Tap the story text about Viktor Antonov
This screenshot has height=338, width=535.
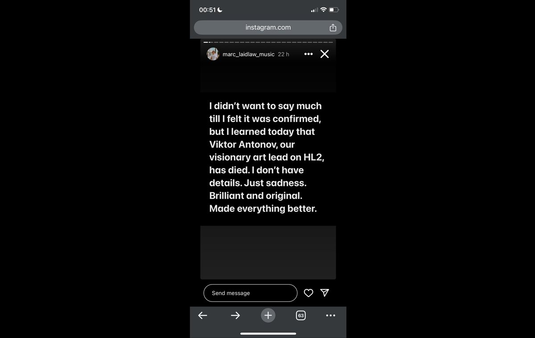pyautogui.click(x=267, y=157)
